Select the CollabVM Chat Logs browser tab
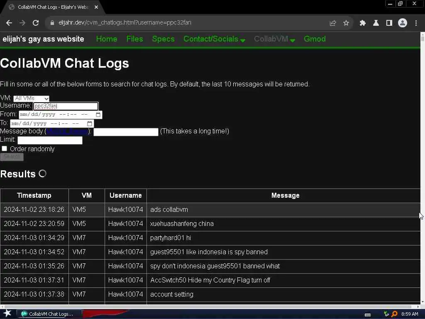The width and height of the screenshot is (425, 319). (x=53, y=7)
